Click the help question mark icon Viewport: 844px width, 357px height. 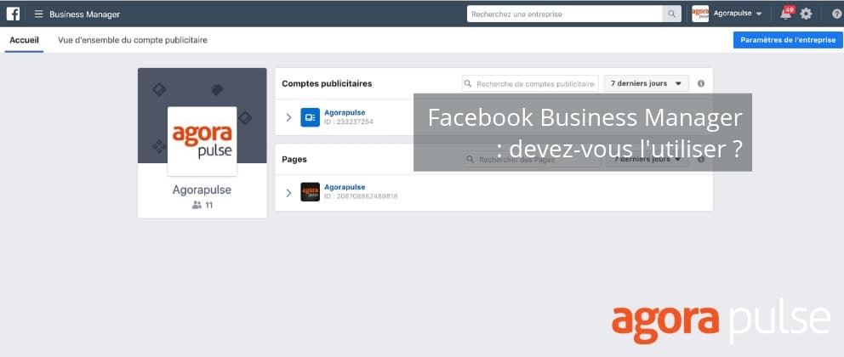(836, 14)
